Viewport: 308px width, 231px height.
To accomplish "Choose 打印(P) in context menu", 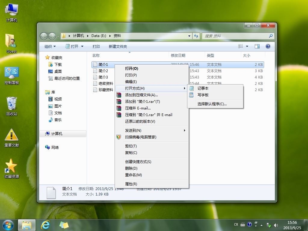I will (152, 75).
